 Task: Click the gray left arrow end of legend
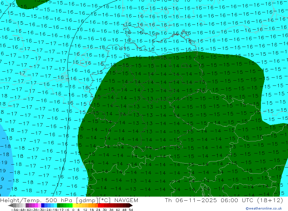10,205
